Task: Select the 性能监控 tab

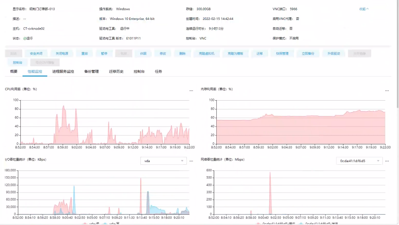Action: coord(35,71)
